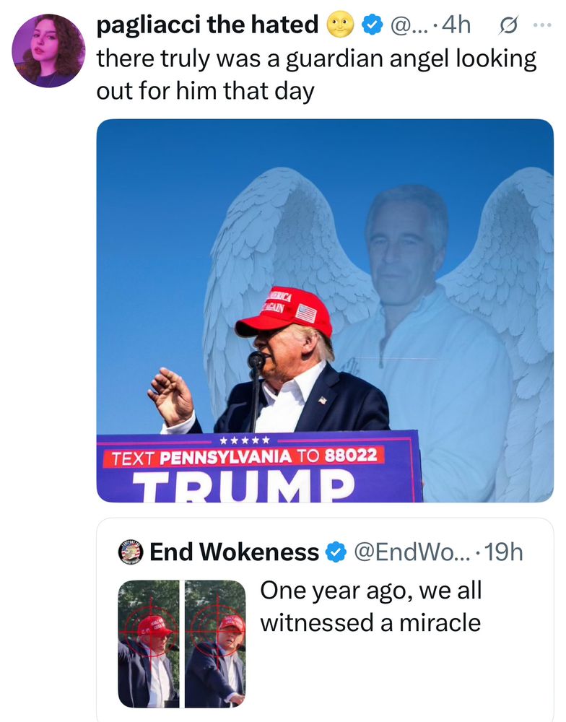View the left thumbnail in the quoted post
Screen dimensions: 566x722
point(149,643)
